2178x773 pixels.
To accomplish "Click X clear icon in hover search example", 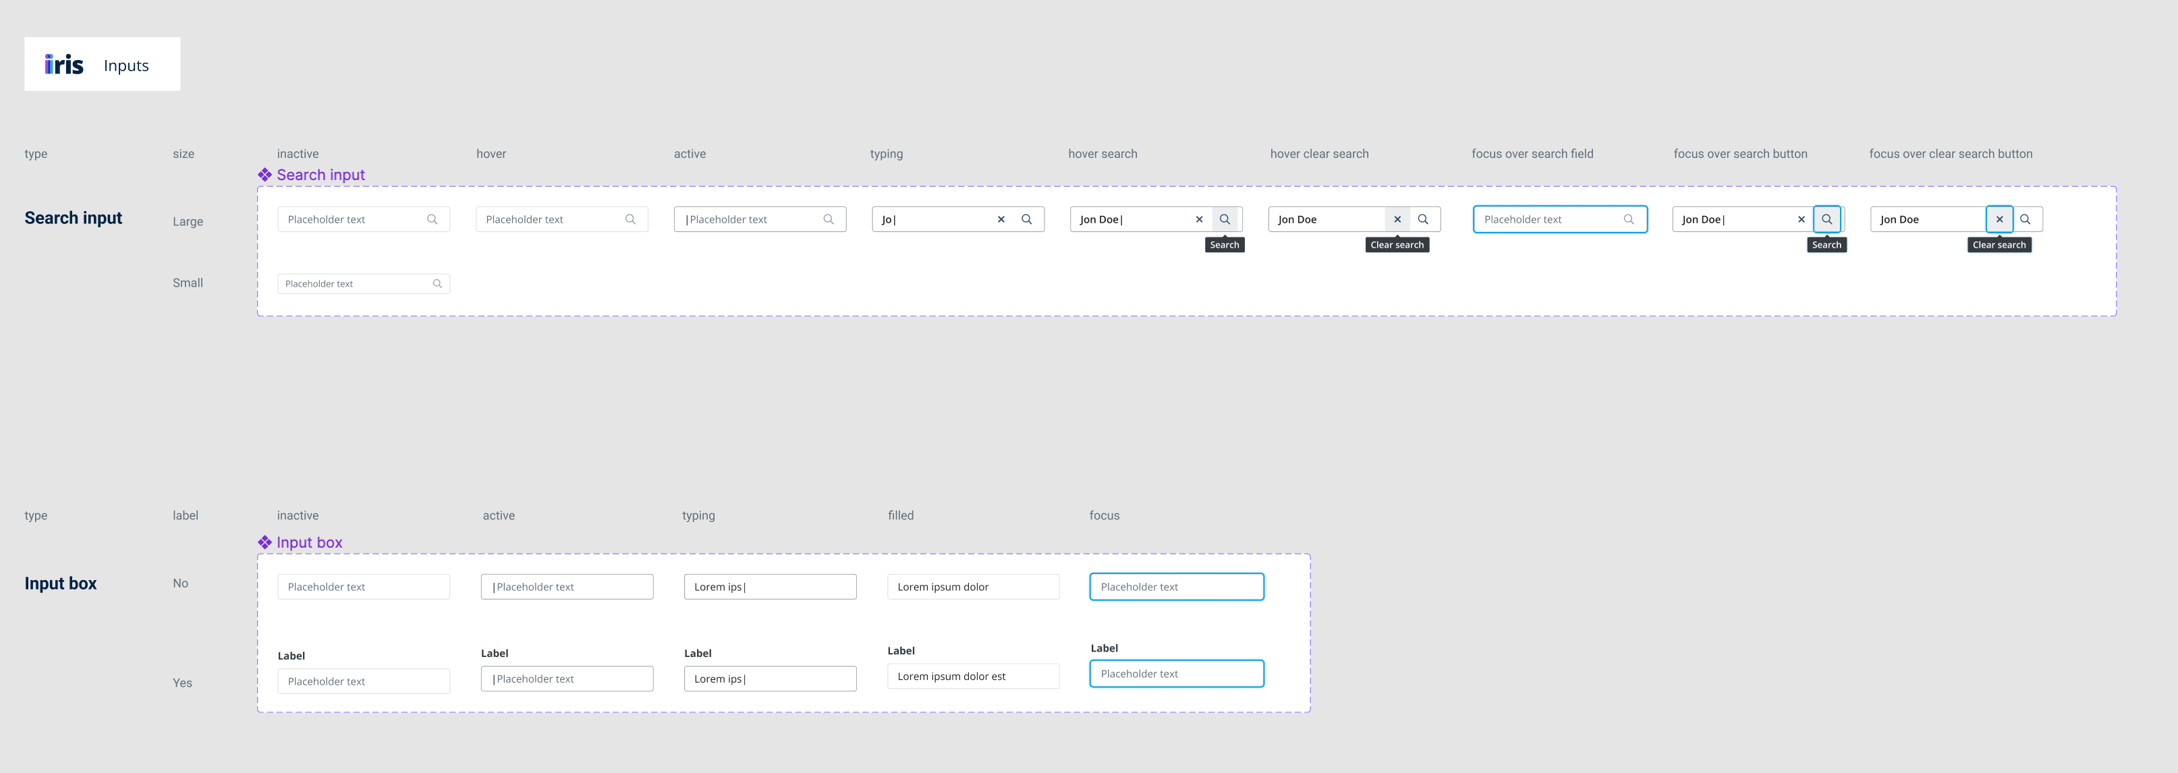I will tap(1199, 220).
